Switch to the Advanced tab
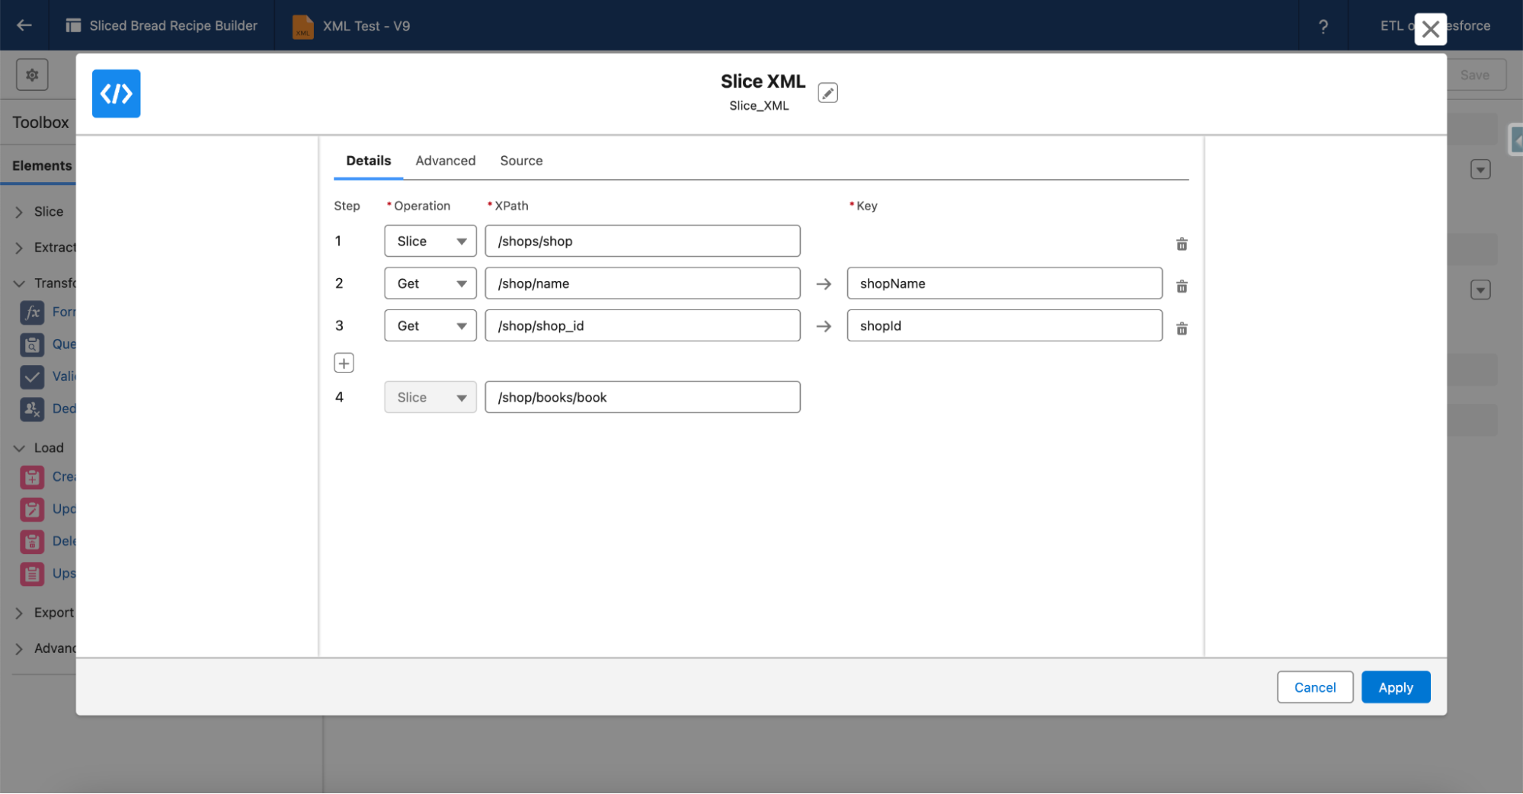Image resolution: width=1523 pixels, height=794 pixels. point(445,160)
